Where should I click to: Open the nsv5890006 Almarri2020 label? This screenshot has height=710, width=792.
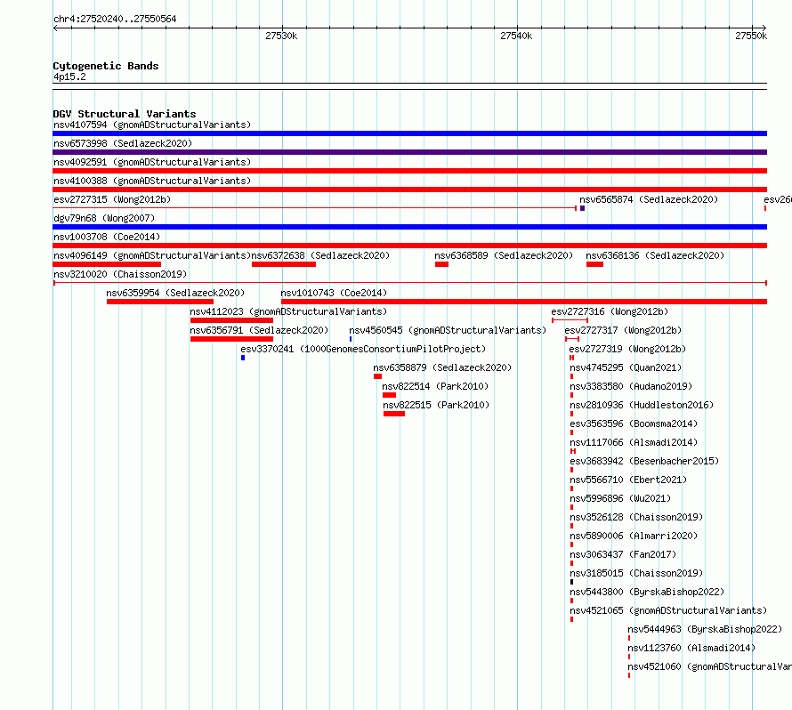(x=634, y=536)
